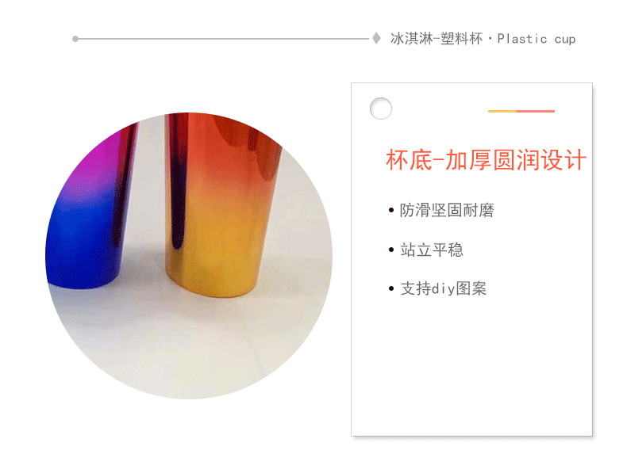The image size is (627, 473).
Task: Click the red segment of the accent bar
Action: coord(536,111)
